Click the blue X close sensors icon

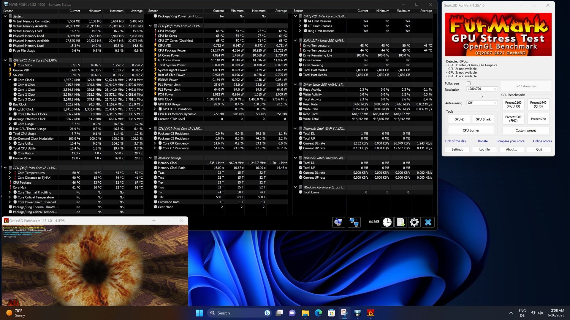pos(428,222)
